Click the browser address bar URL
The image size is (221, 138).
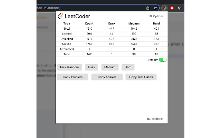pyautogui.click(x=49, y=8)
